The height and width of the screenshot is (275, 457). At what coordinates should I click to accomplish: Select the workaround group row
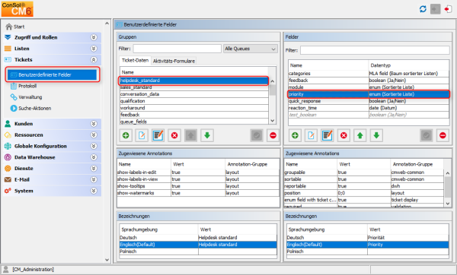click(x=193, y=108)
